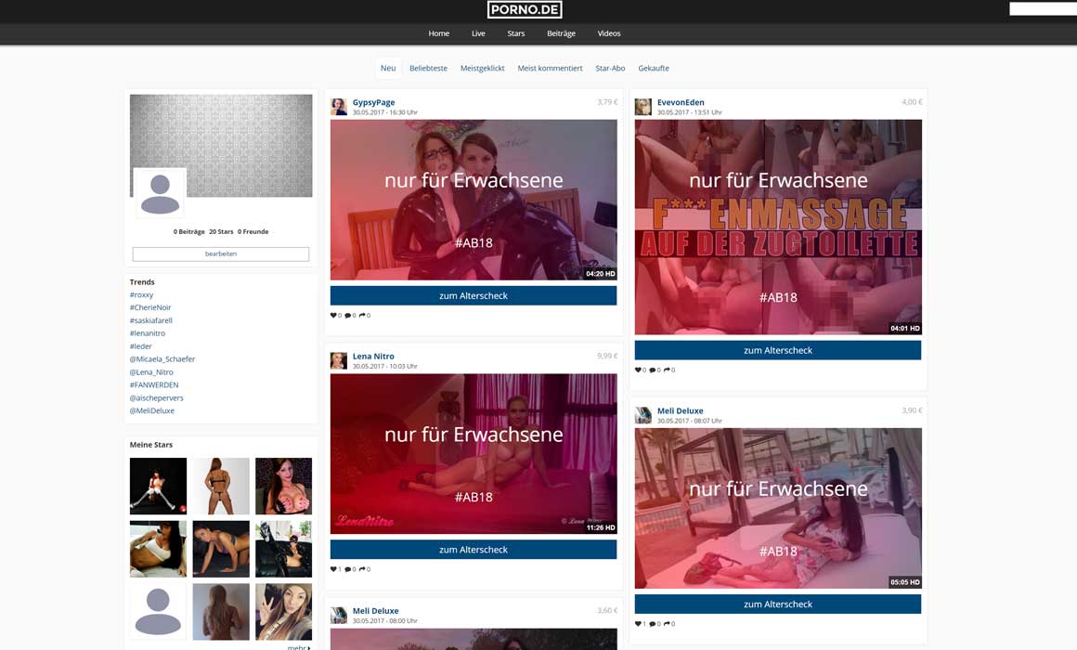Click zum Alterscheck under the GypsyPage post
This screenshot has height=650, width=1077.
click(474, 295)
